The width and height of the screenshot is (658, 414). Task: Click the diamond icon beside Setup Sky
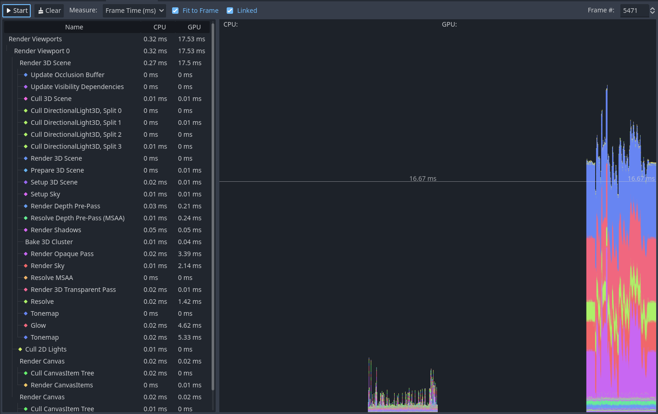[x=25, y=194]
